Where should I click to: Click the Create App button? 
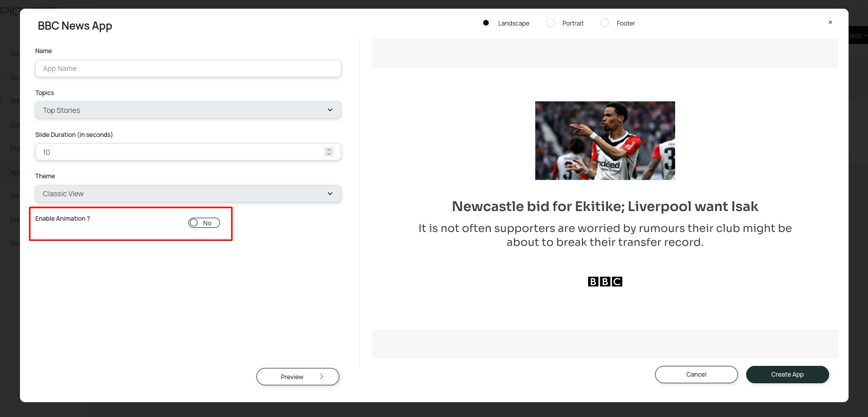[787, 375]
